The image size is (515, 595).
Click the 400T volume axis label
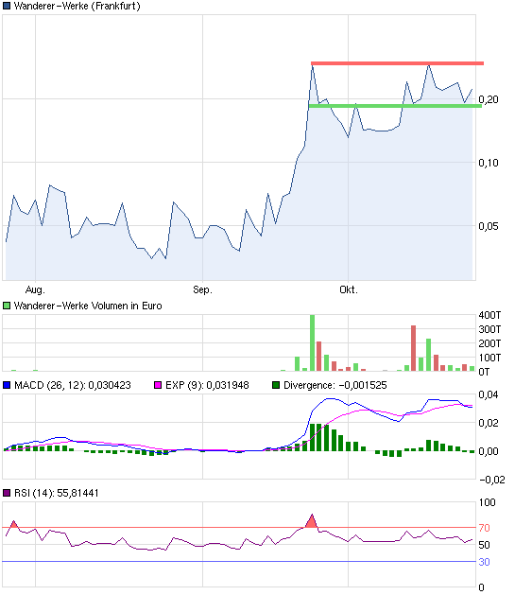click(489, 315)
